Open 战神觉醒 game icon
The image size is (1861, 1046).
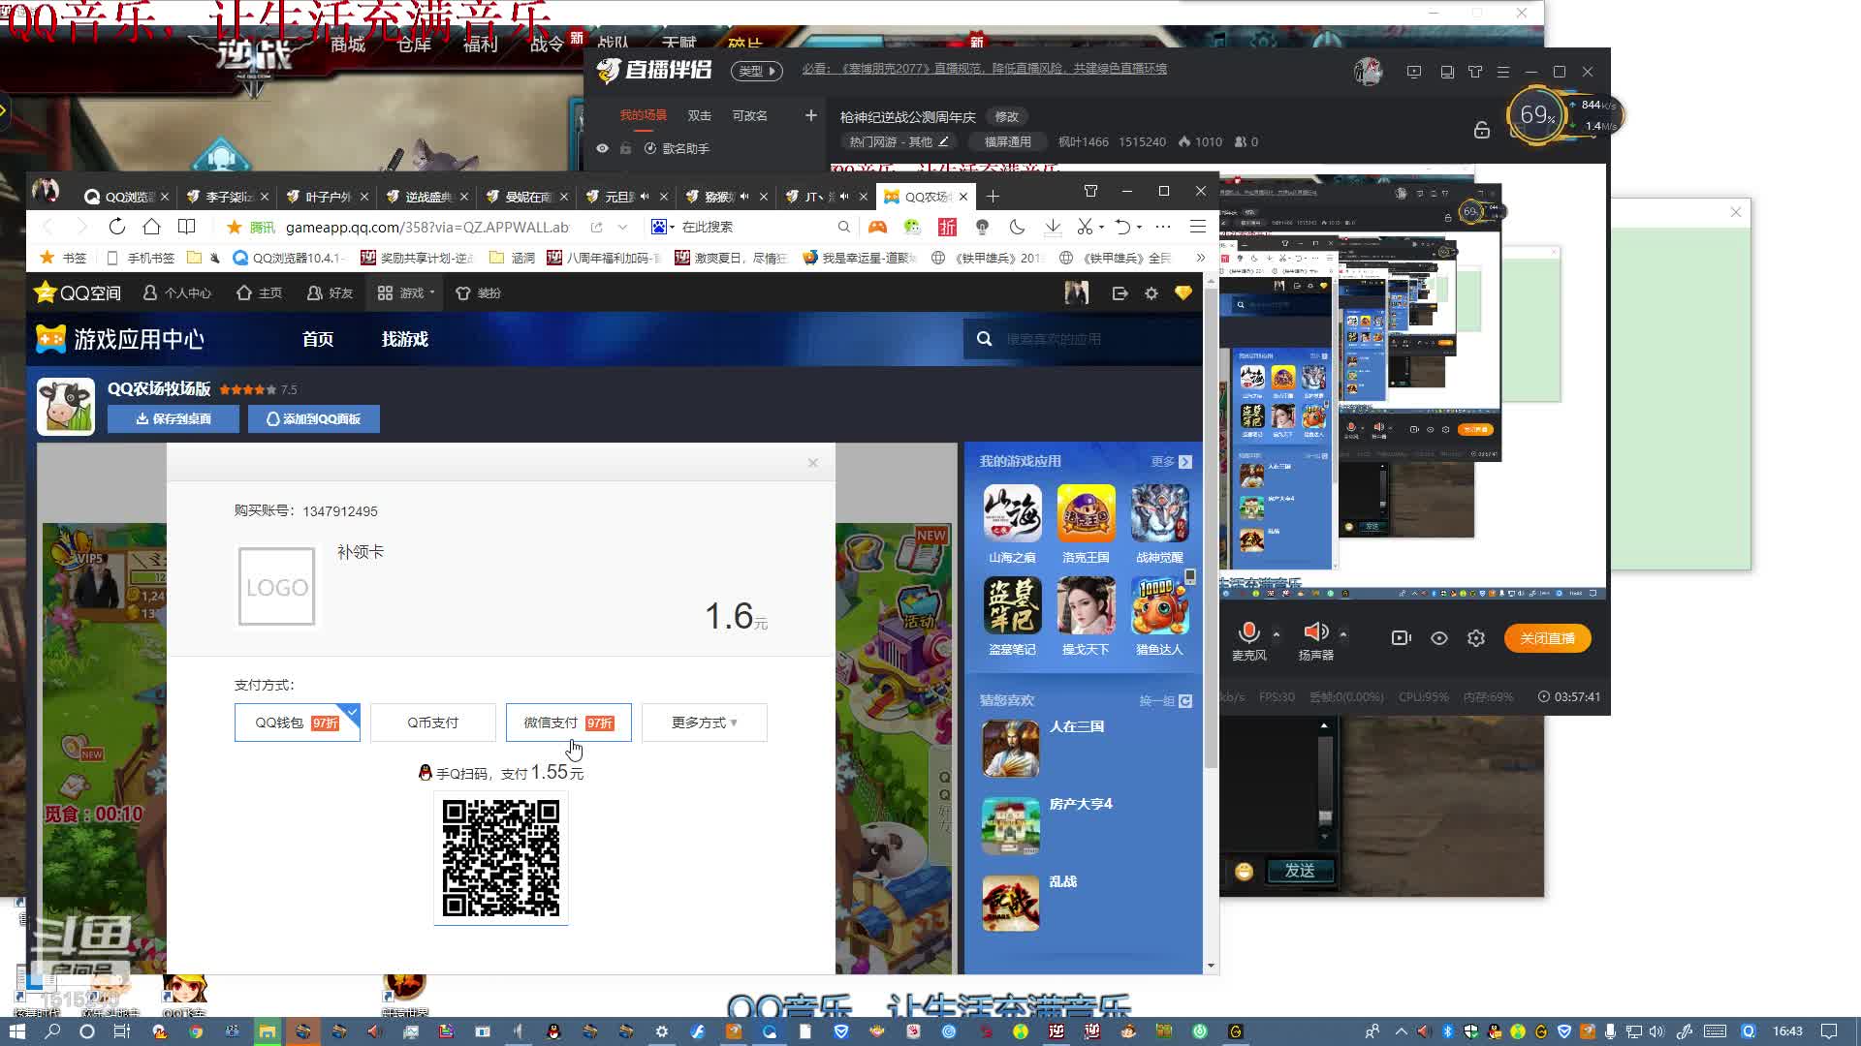click(1159, 513)
